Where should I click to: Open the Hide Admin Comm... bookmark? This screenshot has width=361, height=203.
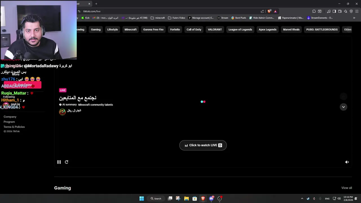(261, 18)
